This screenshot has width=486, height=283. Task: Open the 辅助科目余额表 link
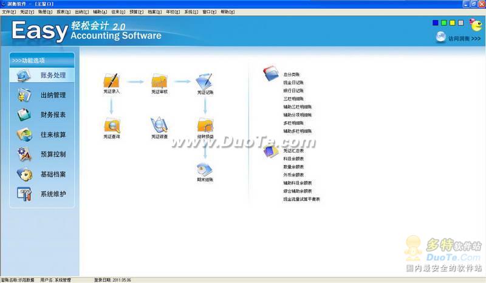click(x=298, y=183)
